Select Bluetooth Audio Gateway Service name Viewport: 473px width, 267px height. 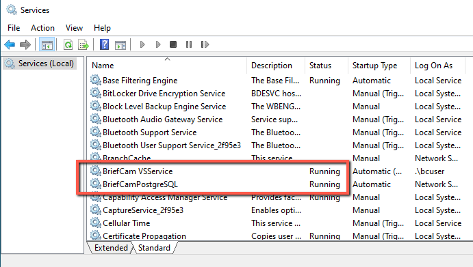pyautogui.click(x=163, y=120)
